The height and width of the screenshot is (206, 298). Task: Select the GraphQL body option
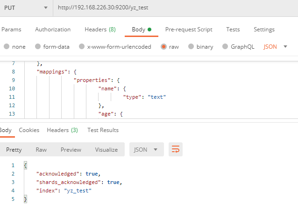coord(226,47)
